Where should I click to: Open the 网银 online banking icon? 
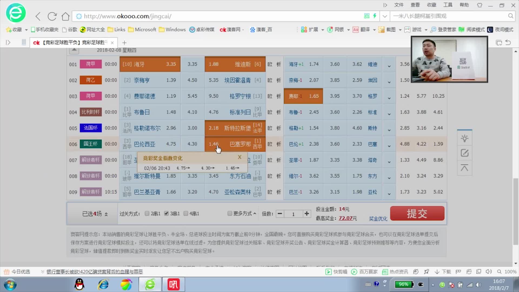tap(335, 29)
